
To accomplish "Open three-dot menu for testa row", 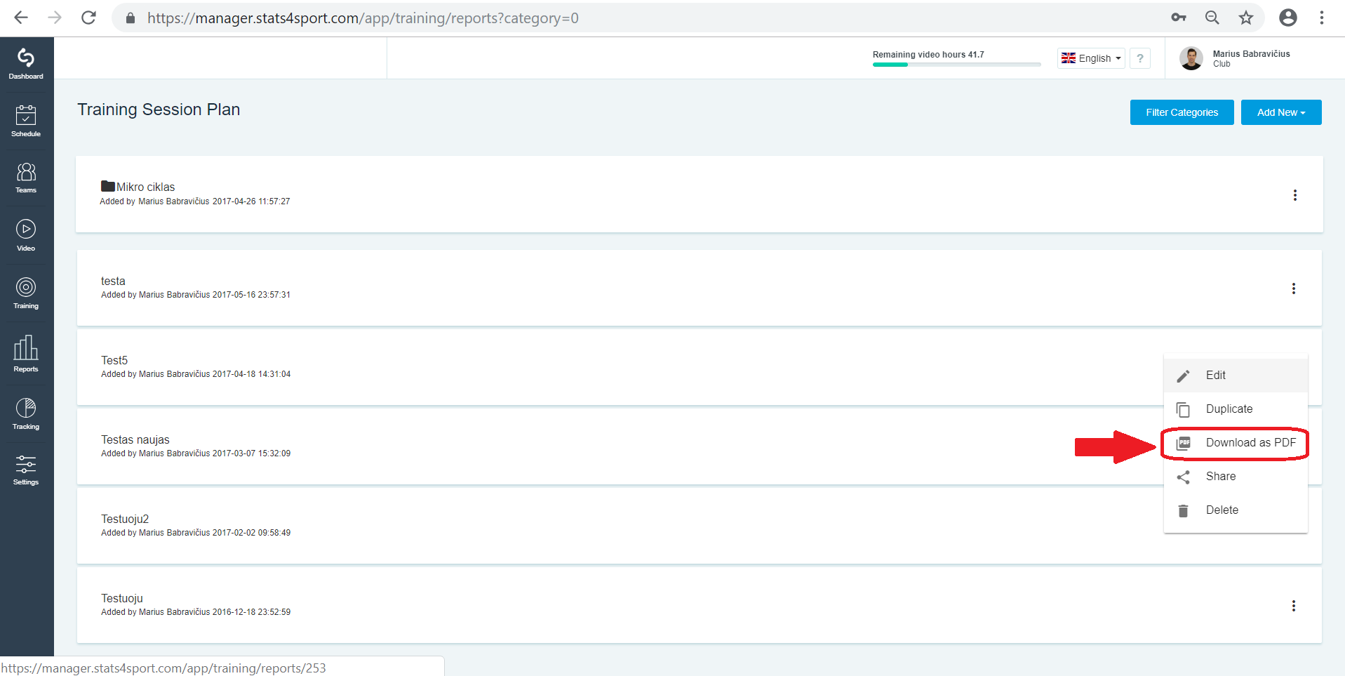I will click(1294, 289).
